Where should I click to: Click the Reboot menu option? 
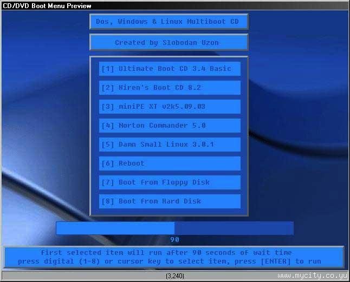coord(170,163)
